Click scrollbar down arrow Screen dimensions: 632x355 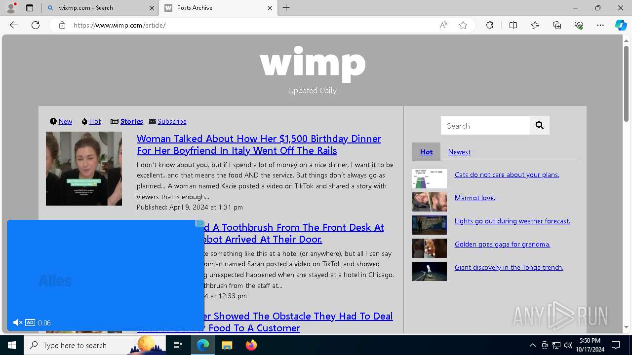click(626, 327)
